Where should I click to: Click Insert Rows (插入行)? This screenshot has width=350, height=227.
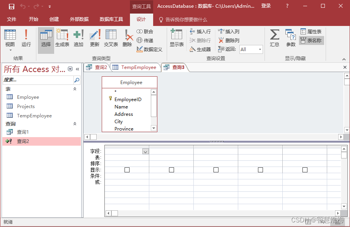pyautogui.click(x=200, y=31)
